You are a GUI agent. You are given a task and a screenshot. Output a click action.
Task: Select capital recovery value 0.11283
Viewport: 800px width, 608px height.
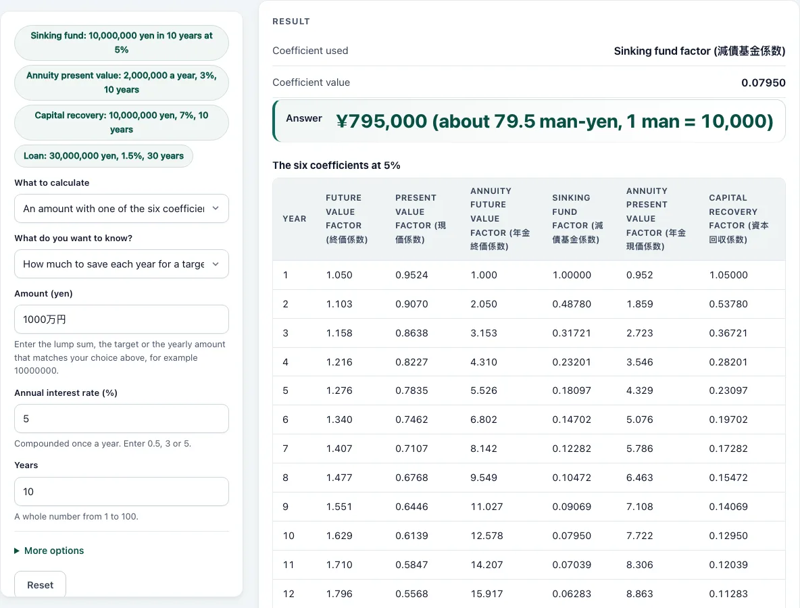(x=728, y=594)
